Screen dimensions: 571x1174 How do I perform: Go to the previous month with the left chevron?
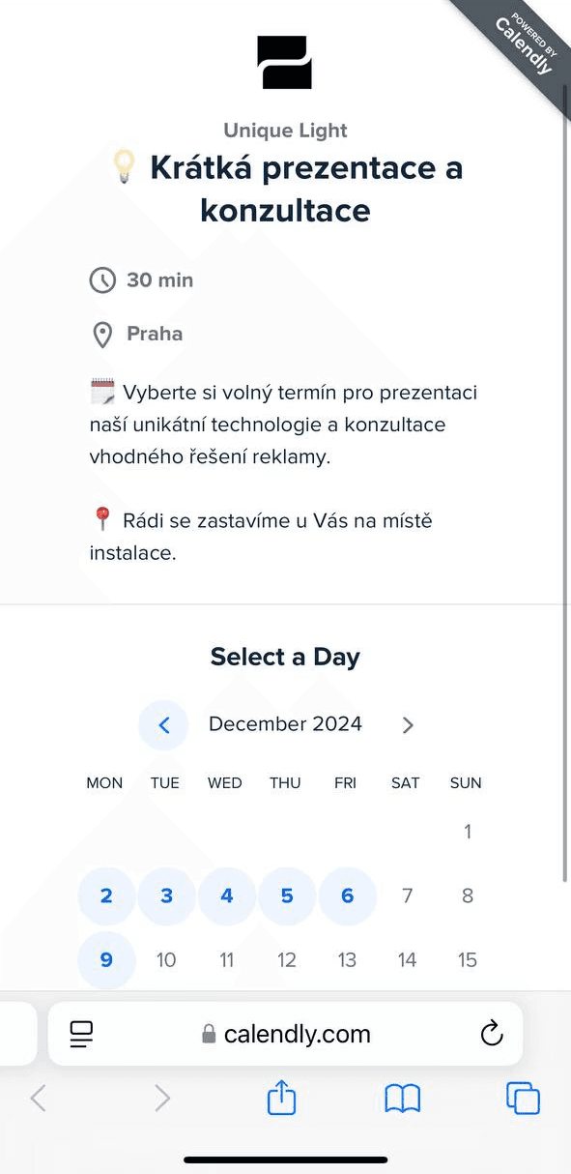coord(163,724)
